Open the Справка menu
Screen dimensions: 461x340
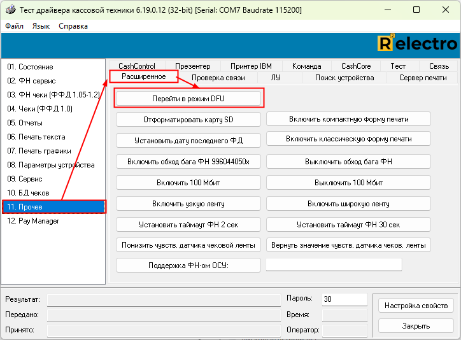[x=73, y=26]
